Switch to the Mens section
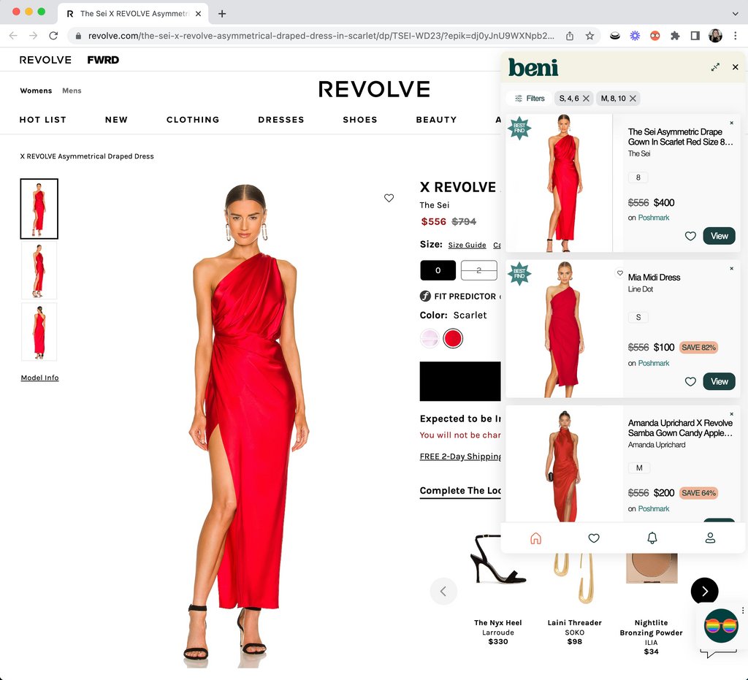The image size is (748, 680). (72, 91)
